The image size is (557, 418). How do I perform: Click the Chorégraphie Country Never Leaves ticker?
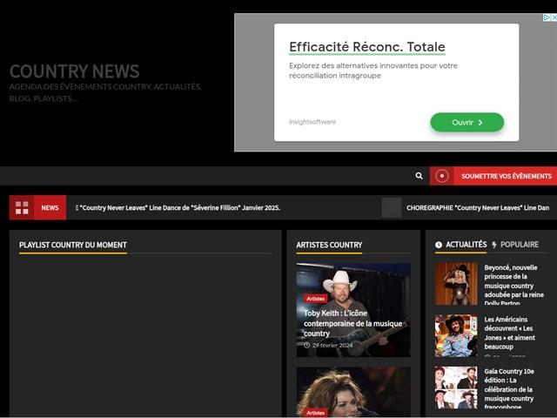(x=477, y=207)
